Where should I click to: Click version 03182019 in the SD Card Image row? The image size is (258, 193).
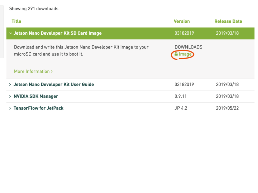[x=184, y=33]
